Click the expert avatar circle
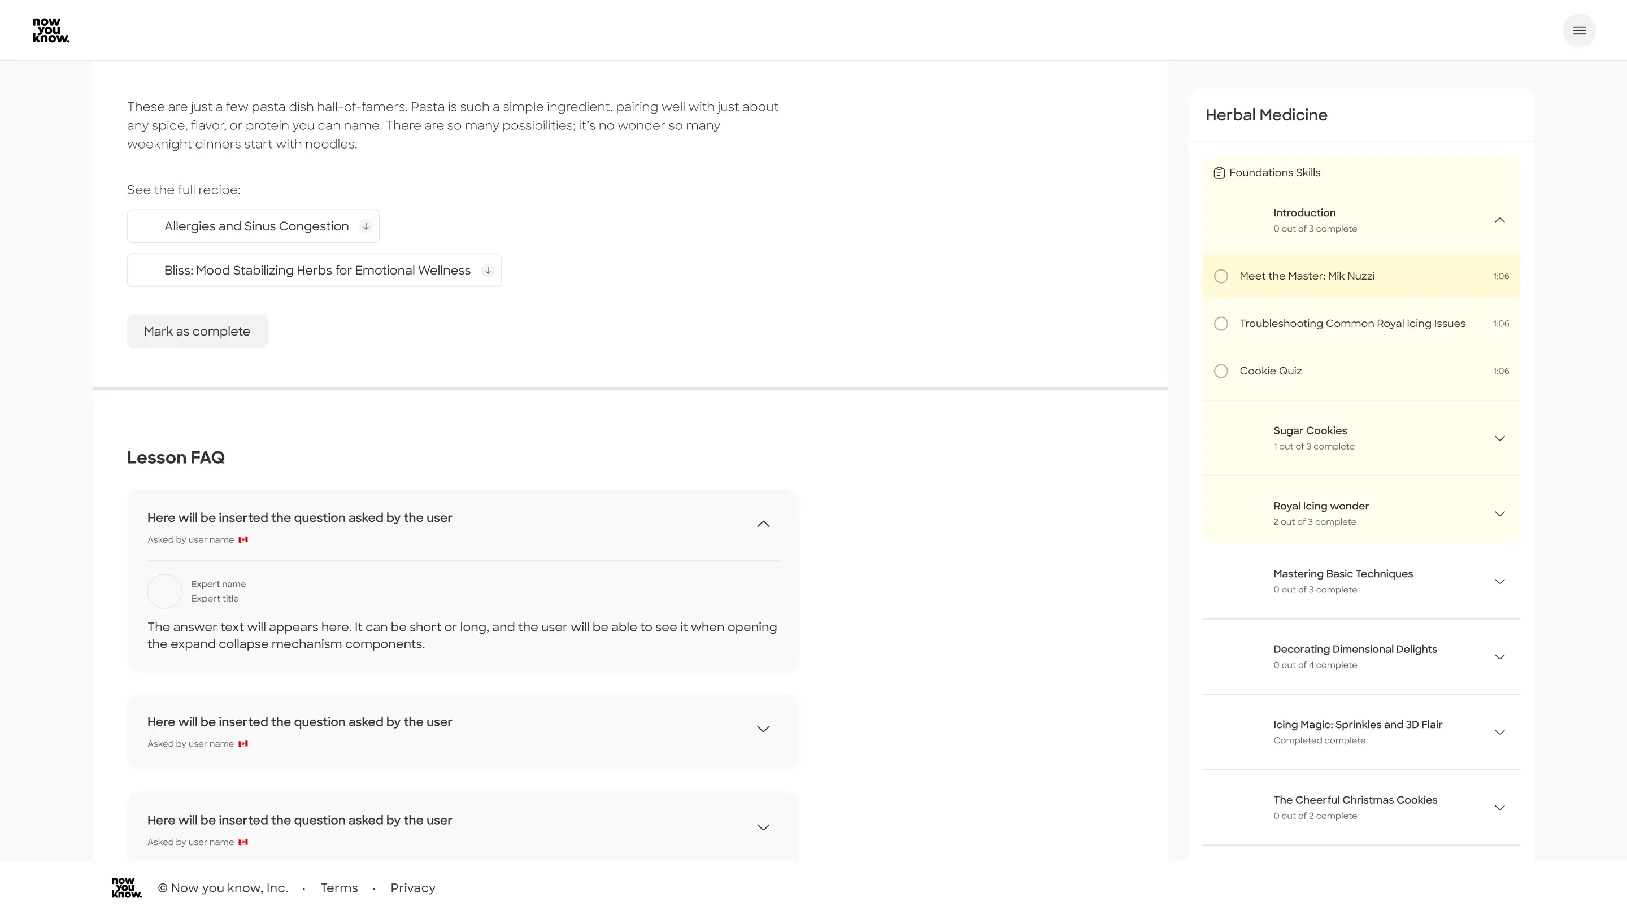This screenshot has width=1627, height=915. pos(164,591)
